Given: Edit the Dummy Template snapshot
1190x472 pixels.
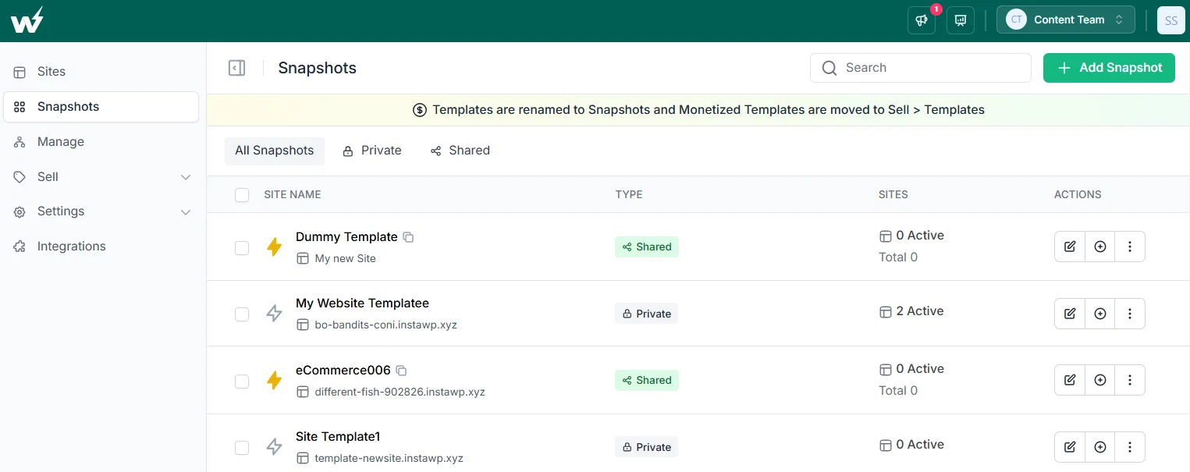Looking at the screenshot, I should tap(1070, 247).
